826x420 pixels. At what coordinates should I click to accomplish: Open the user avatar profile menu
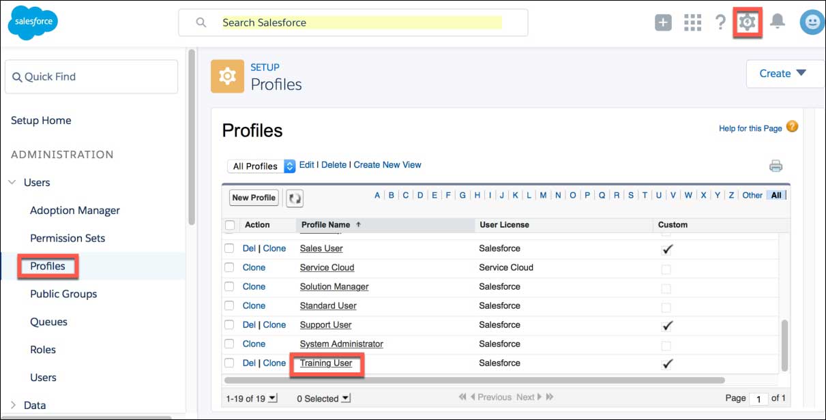(812, 22)
